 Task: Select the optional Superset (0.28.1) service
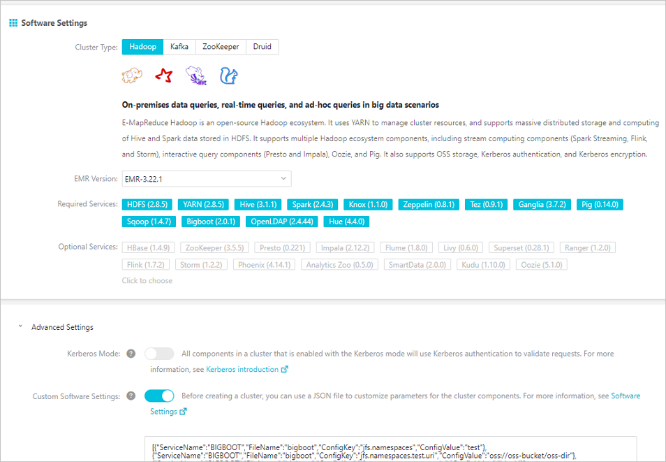pos(521,247)
